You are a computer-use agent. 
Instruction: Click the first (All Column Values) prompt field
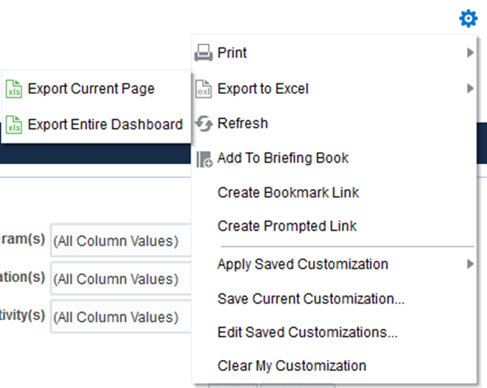click(x=120, y=241)
